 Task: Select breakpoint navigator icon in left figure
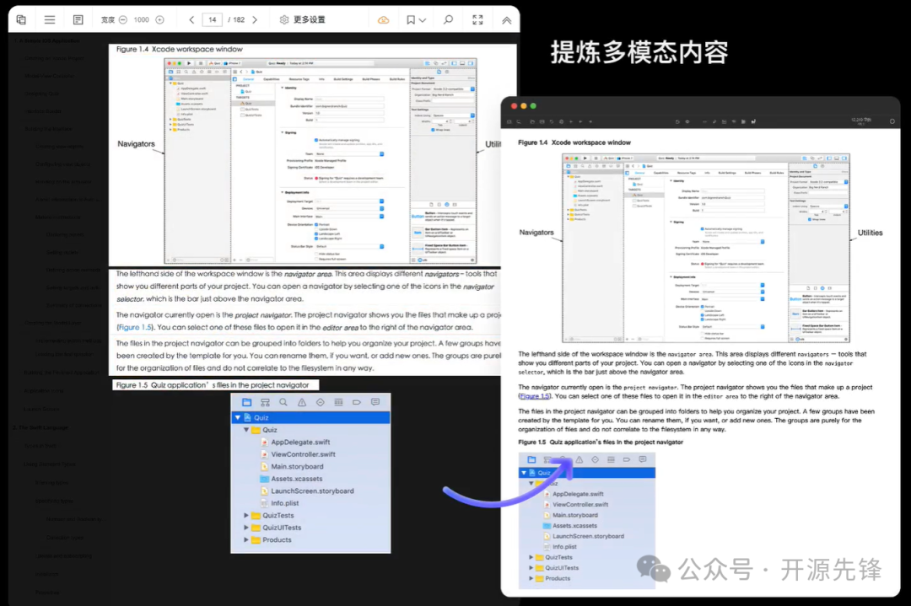(x=357, y=402)
